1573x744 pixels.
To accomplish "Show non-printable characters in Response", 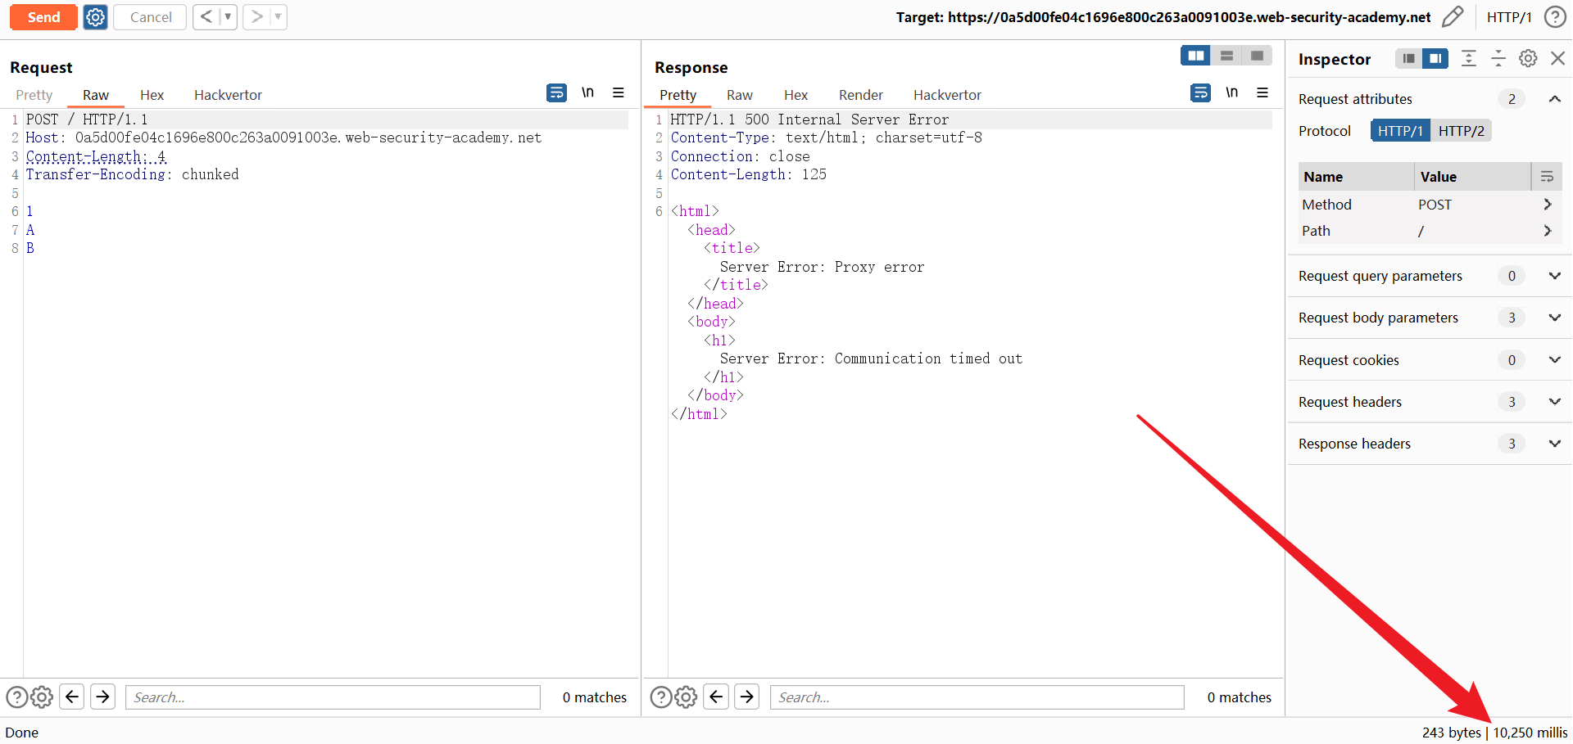I will (x=1231, y=93).
